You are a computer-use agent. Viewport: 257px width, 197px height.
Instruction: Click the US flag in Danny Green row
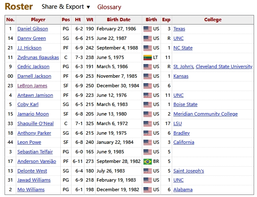(x=147, y=38)
